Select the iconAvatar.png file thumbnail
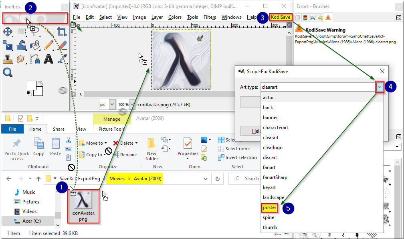The height and width of the screenshot is (239, 404). click(83, 206)
